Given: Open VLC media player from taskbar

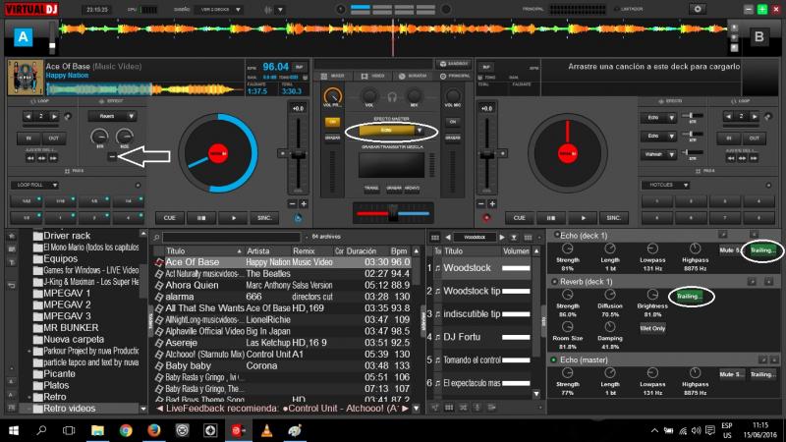Looking at the screenshot, I should coord(266,430).
